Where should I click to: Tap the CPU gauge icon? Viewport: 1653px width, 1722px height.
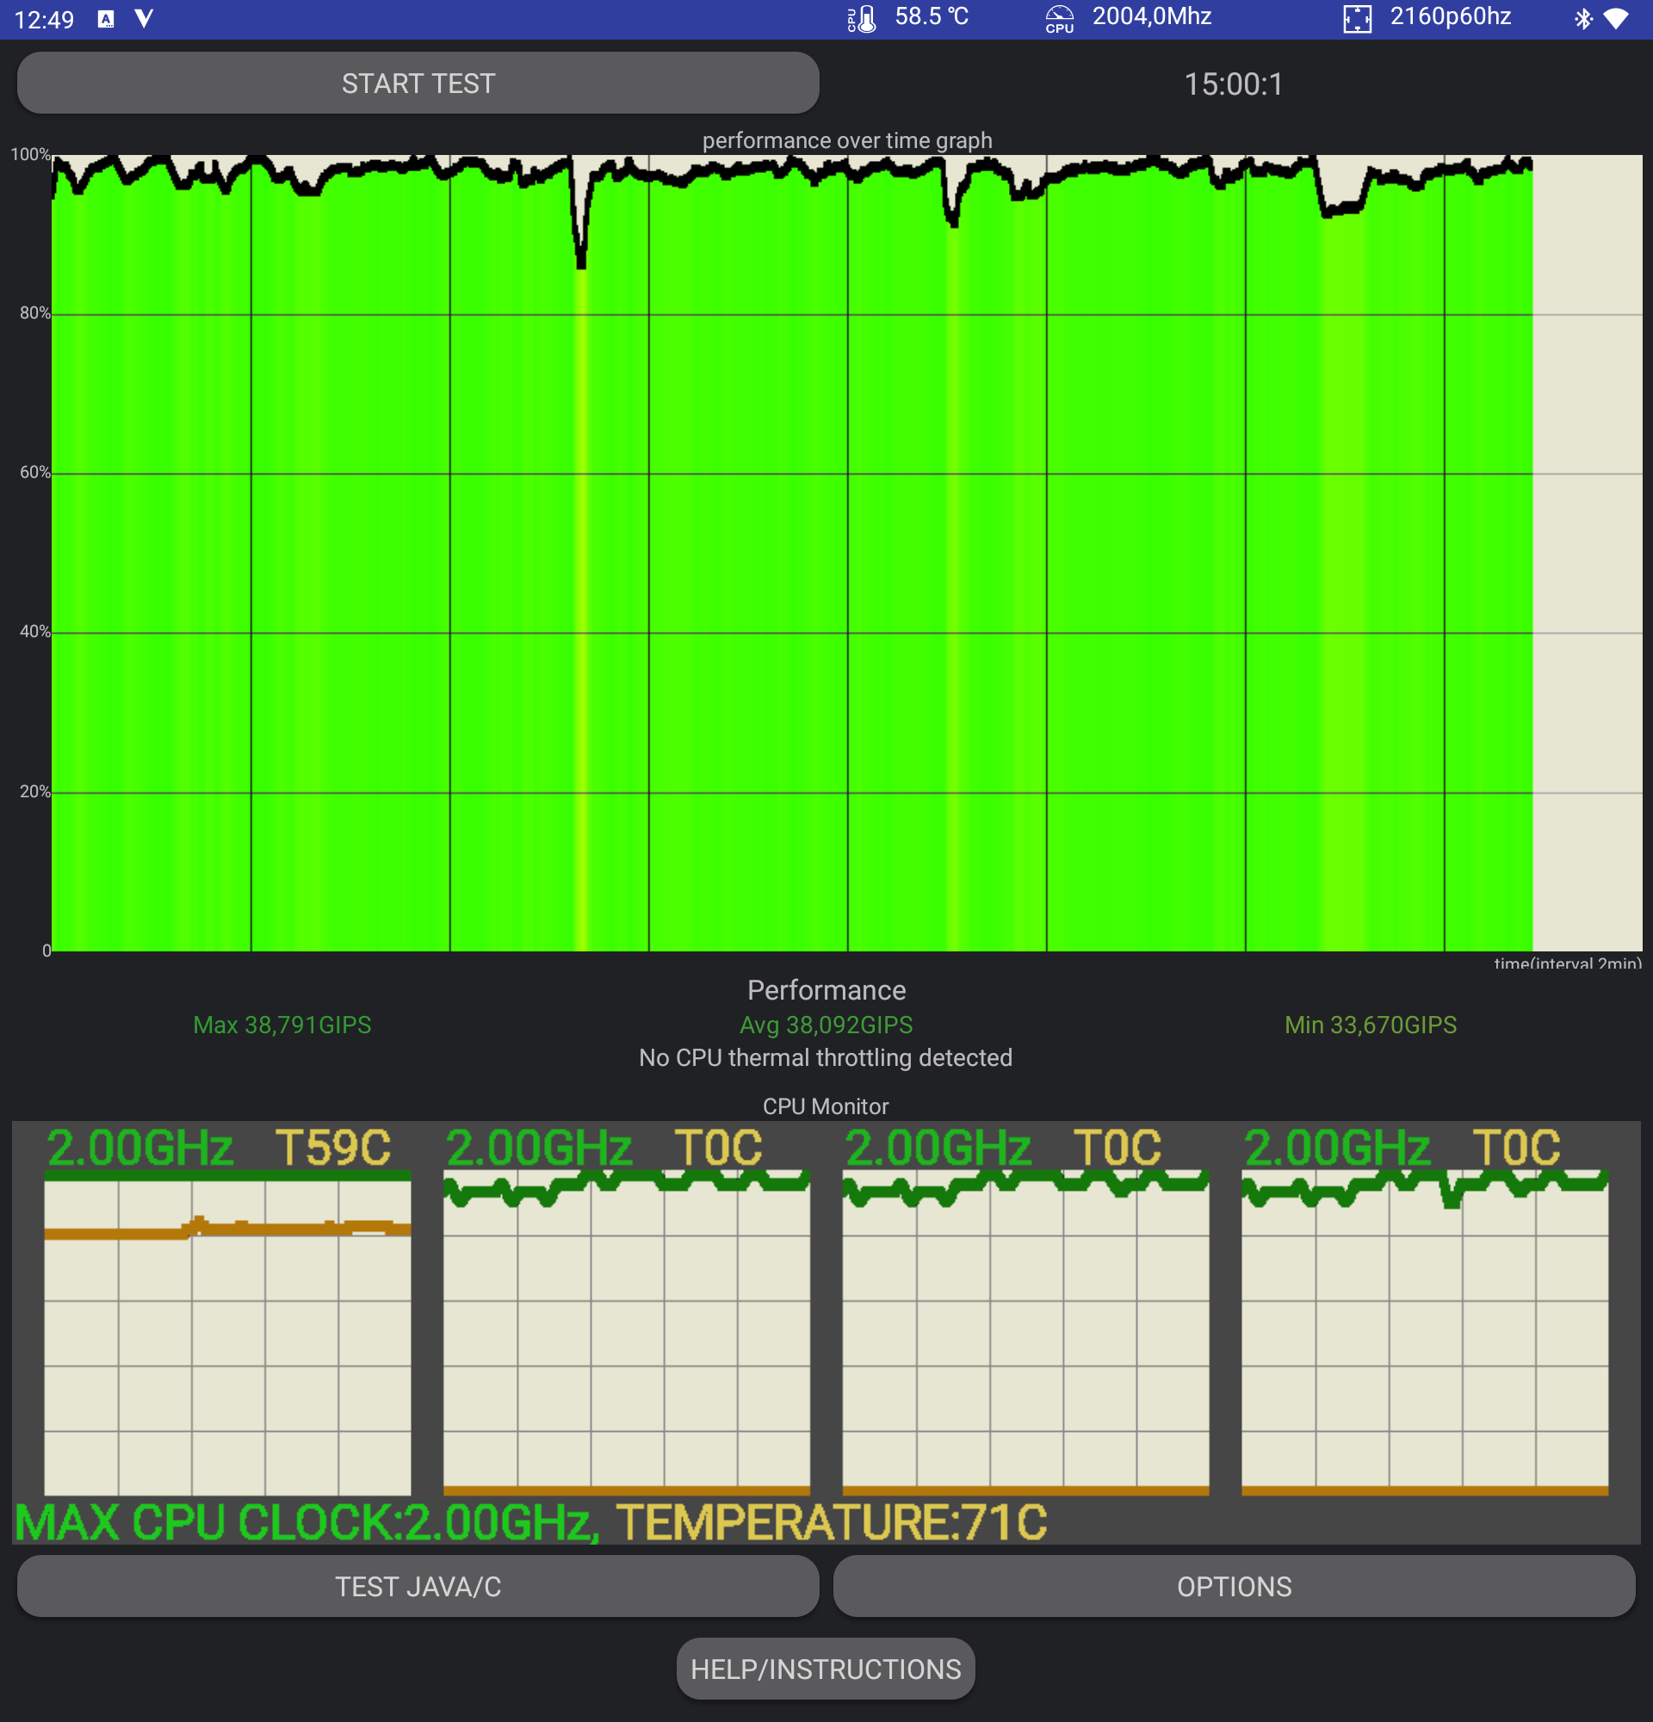[x=1059, y=18]
